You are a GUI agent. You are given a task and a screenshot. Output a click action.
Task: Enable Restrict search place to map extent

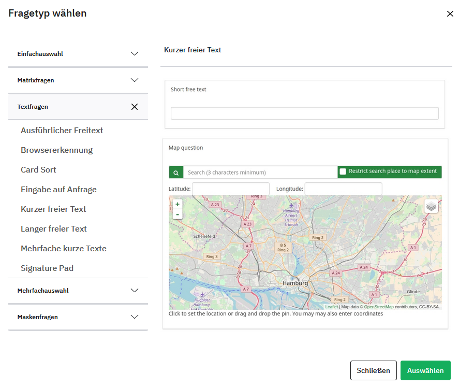coord(343,171)
